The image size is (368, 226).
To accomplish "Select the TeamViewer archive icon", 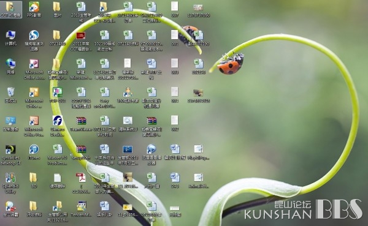I will click(81, 121).
